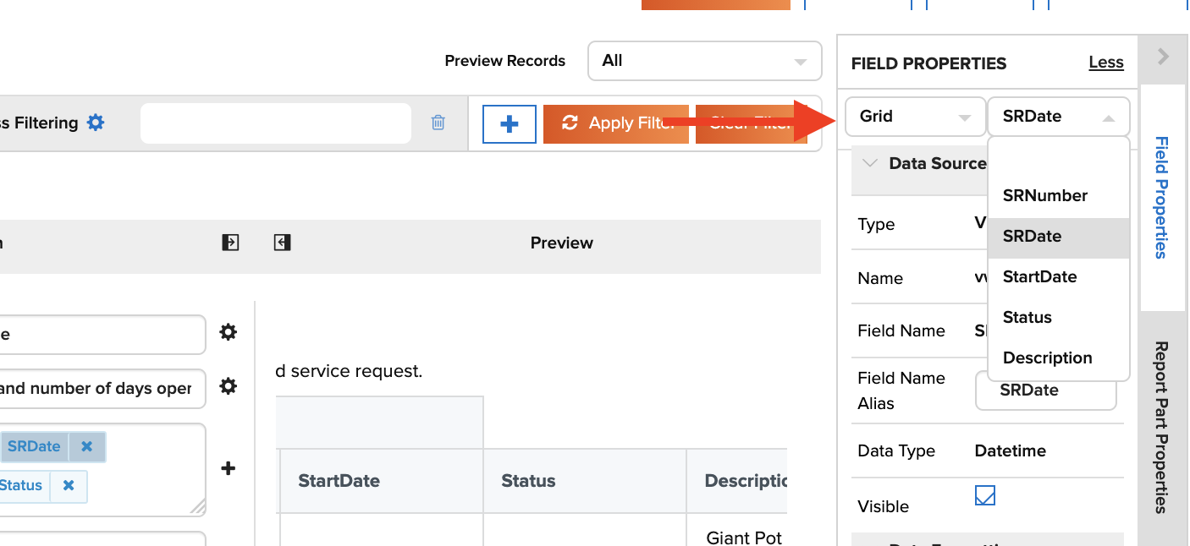This screenshot has height=546, width=1190.
Task: Remove the SRDate field tag
Action: point(86,446)
